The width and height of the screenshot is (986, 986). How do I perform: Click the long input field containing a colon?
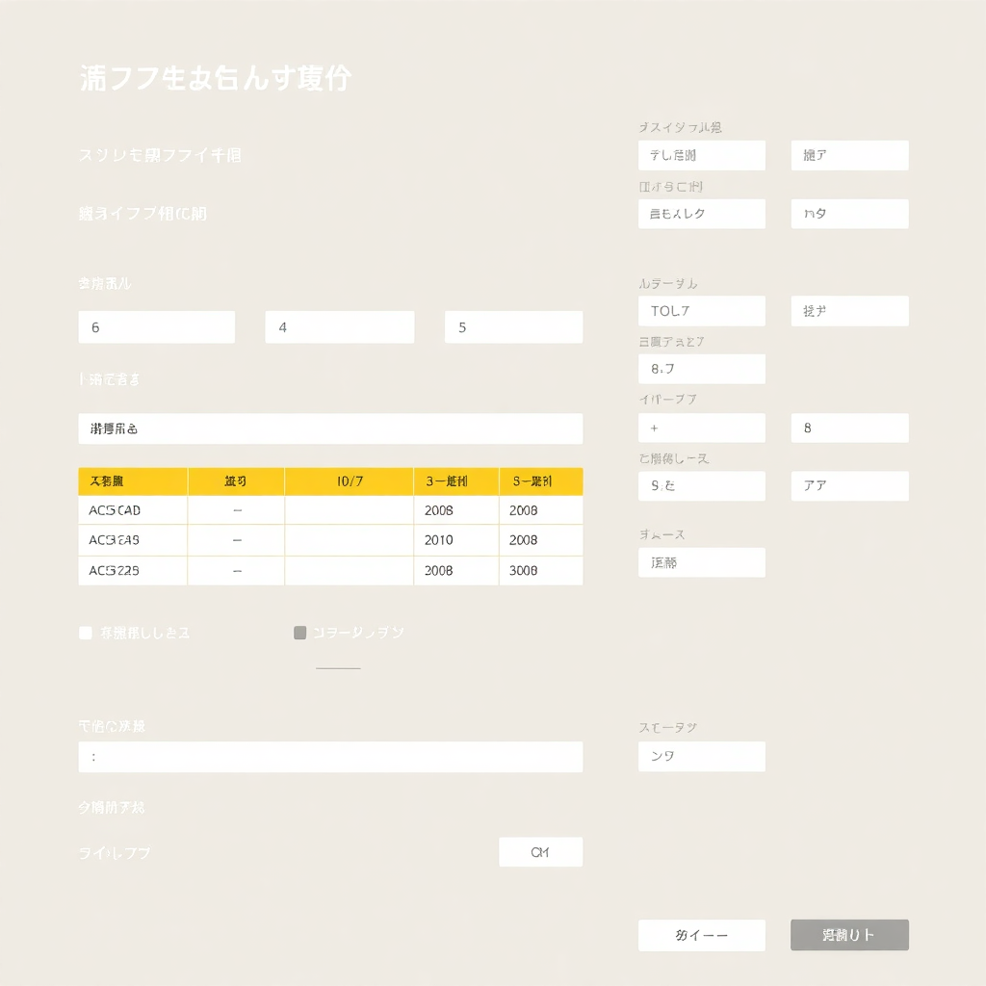coord(330,757)
